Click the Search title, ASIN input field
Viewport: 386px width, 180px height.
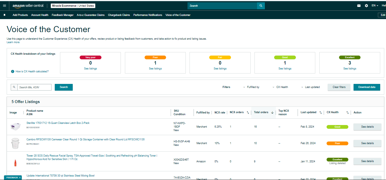pyautogui.click(x=34, y=87)
